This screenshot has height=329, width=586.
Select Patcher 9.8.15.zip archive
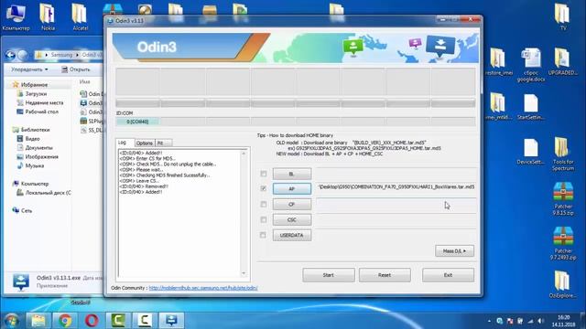click(x=563, y=199)
